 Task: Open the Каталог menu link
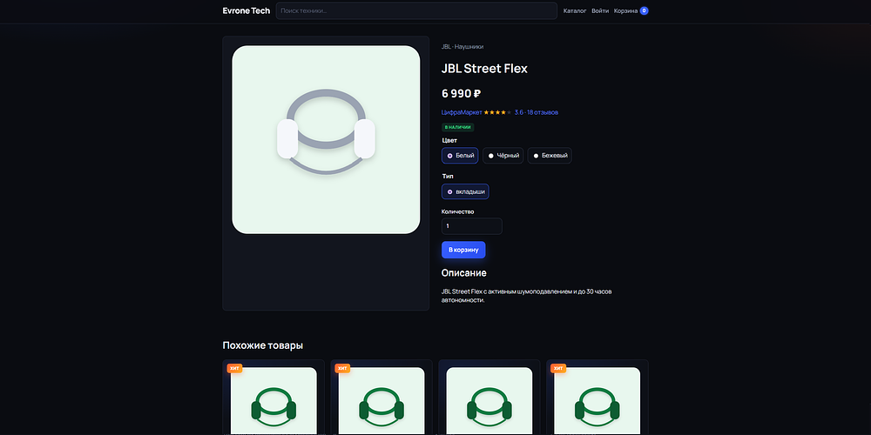(x=575, y=10)
